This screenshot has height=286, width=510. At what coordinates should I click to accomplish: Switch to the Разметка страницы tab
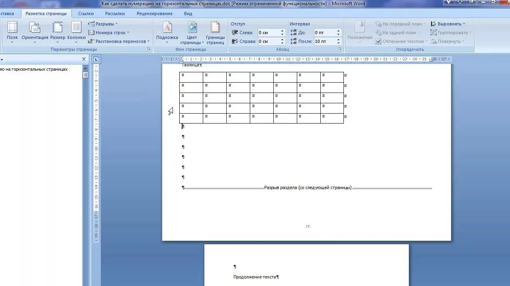[x=46, y=14]
